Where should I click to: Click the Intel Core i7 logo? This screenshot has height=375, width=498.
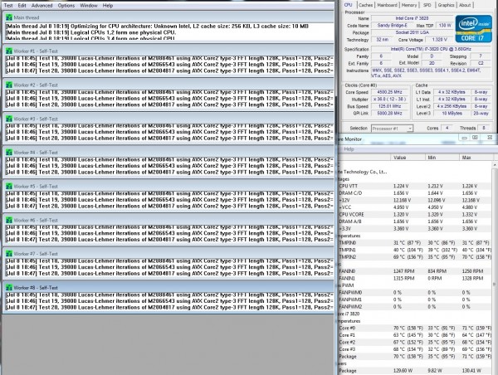click(473, 28)
